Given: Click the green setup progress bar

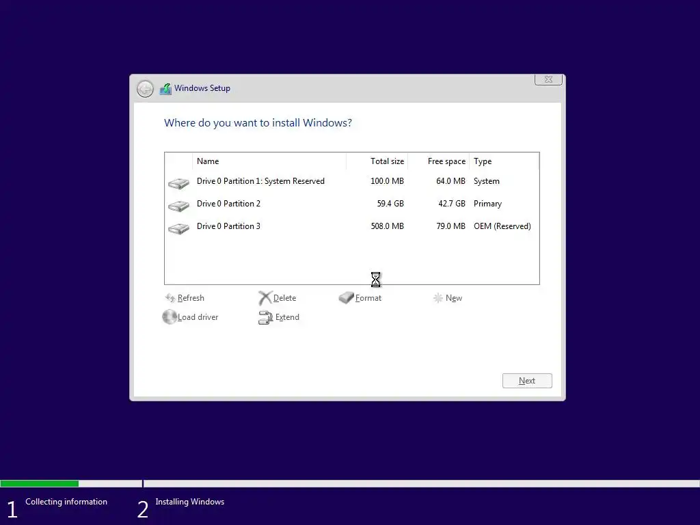Looking at the screenshot, I should tap(39, 483).
